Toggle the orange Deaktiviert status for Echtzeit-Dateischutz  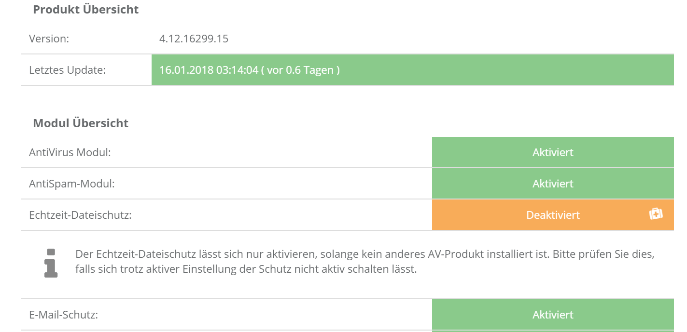click(x=553, y=215)
